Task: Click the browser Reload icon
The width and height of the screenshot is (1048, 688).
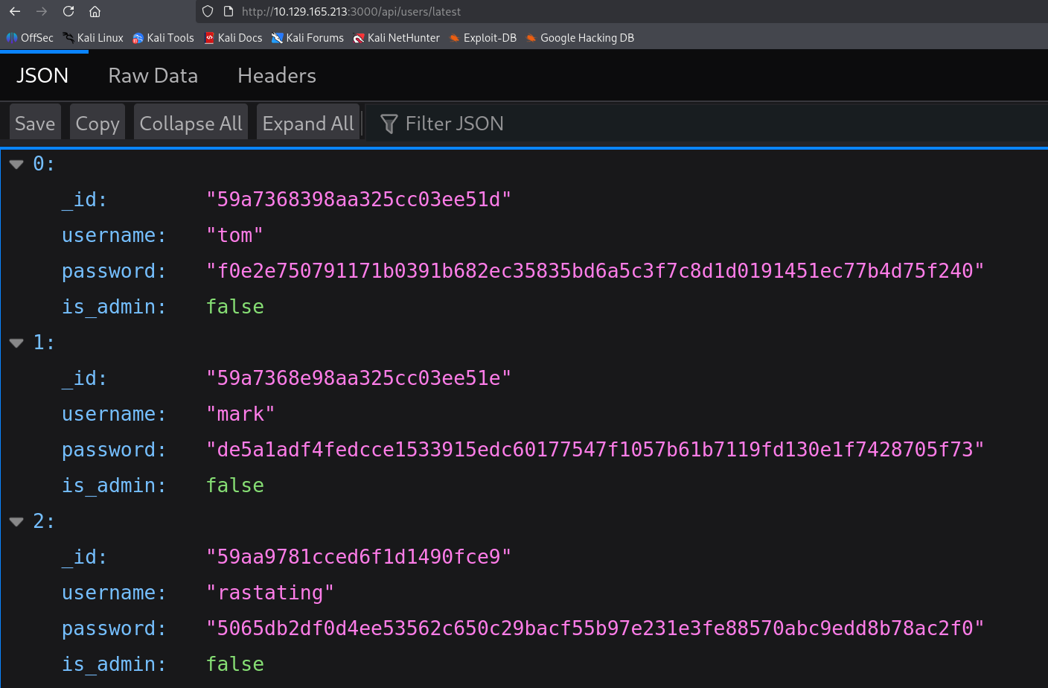Action: pos(68,11)
